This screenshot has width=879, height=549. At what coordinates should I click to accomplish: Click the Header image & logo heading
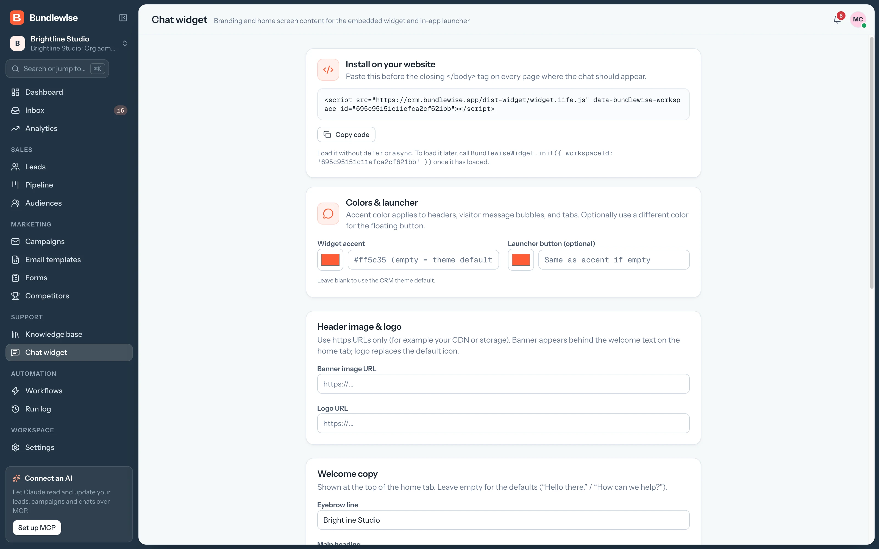point(359,327)
